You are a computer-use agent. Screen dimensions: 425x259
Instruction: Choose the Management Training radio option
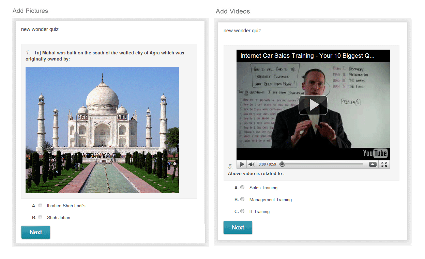pyautogui.click(x=242, y=199)
